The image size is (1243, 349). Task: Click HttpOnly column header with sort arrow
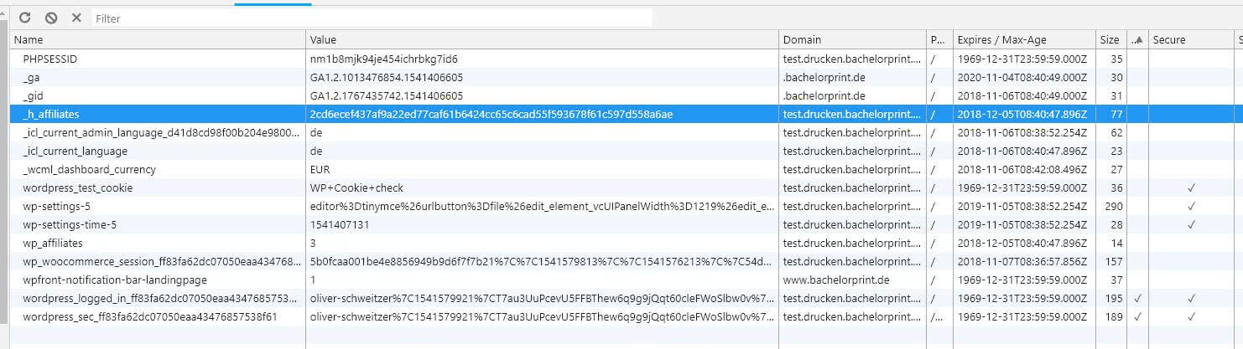click(x=1137, y=39)
